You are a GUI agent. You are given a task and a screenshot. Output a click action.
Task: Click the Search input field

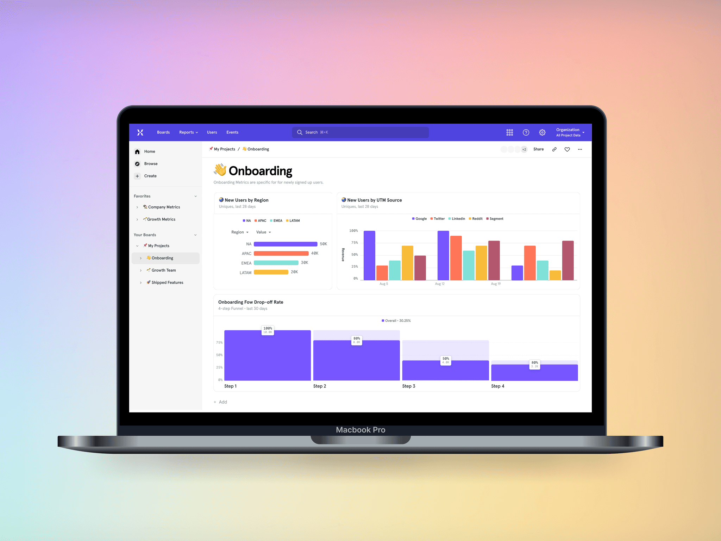tap(360, 132)
